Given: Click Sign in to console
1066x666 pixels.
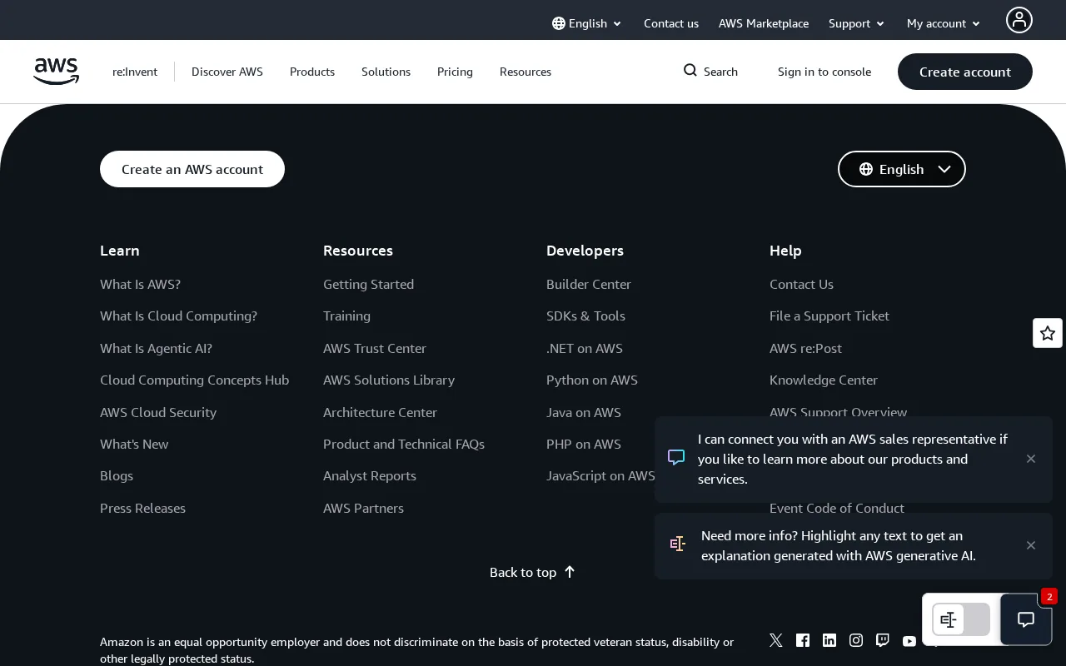Looking at the screenshot, I should 824,72.
